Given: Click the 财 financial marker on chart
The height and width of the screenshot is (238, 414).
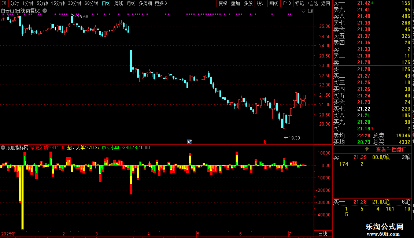Looking at the screenshot, I should point(189,142).
